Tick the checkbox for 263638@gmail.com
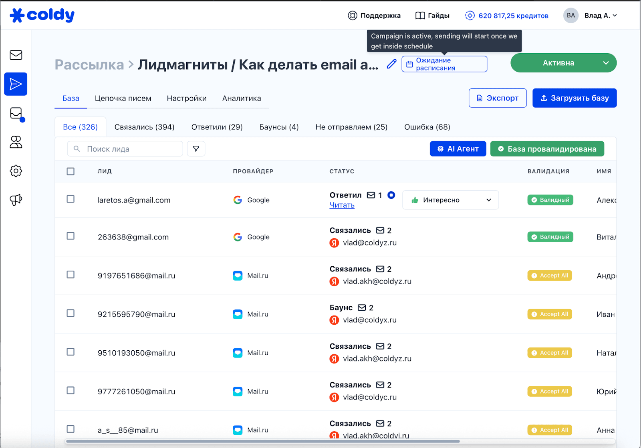641x448 pixels. [x=71, y=236]
